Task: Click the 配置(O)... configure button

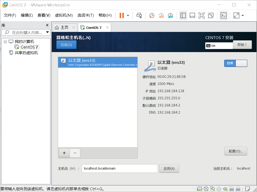Action: (x=236, y=151)
